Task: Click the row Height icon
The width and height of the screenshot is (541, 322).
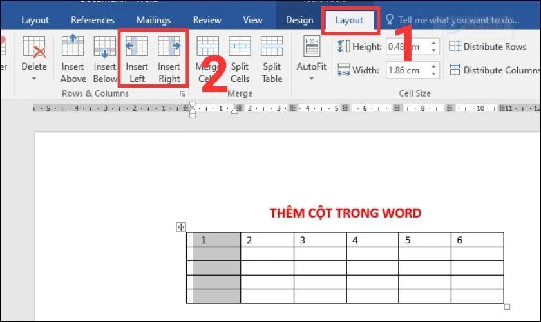Action: click(344, 46)
